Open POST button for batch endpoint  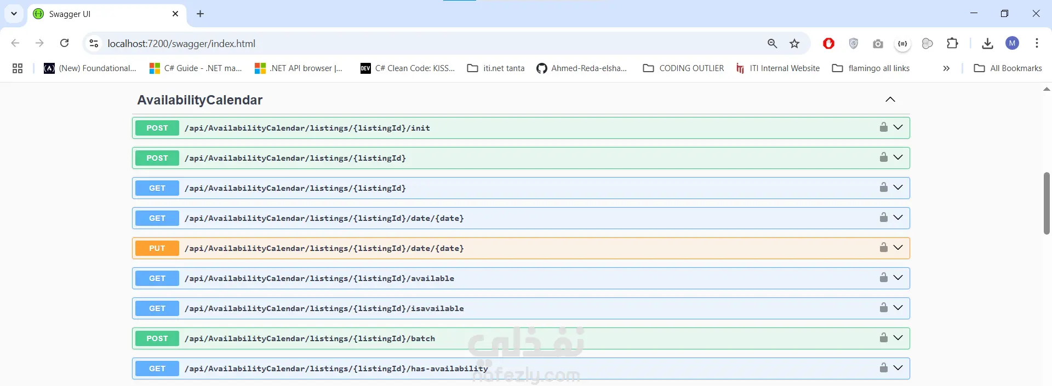[157, 338]
